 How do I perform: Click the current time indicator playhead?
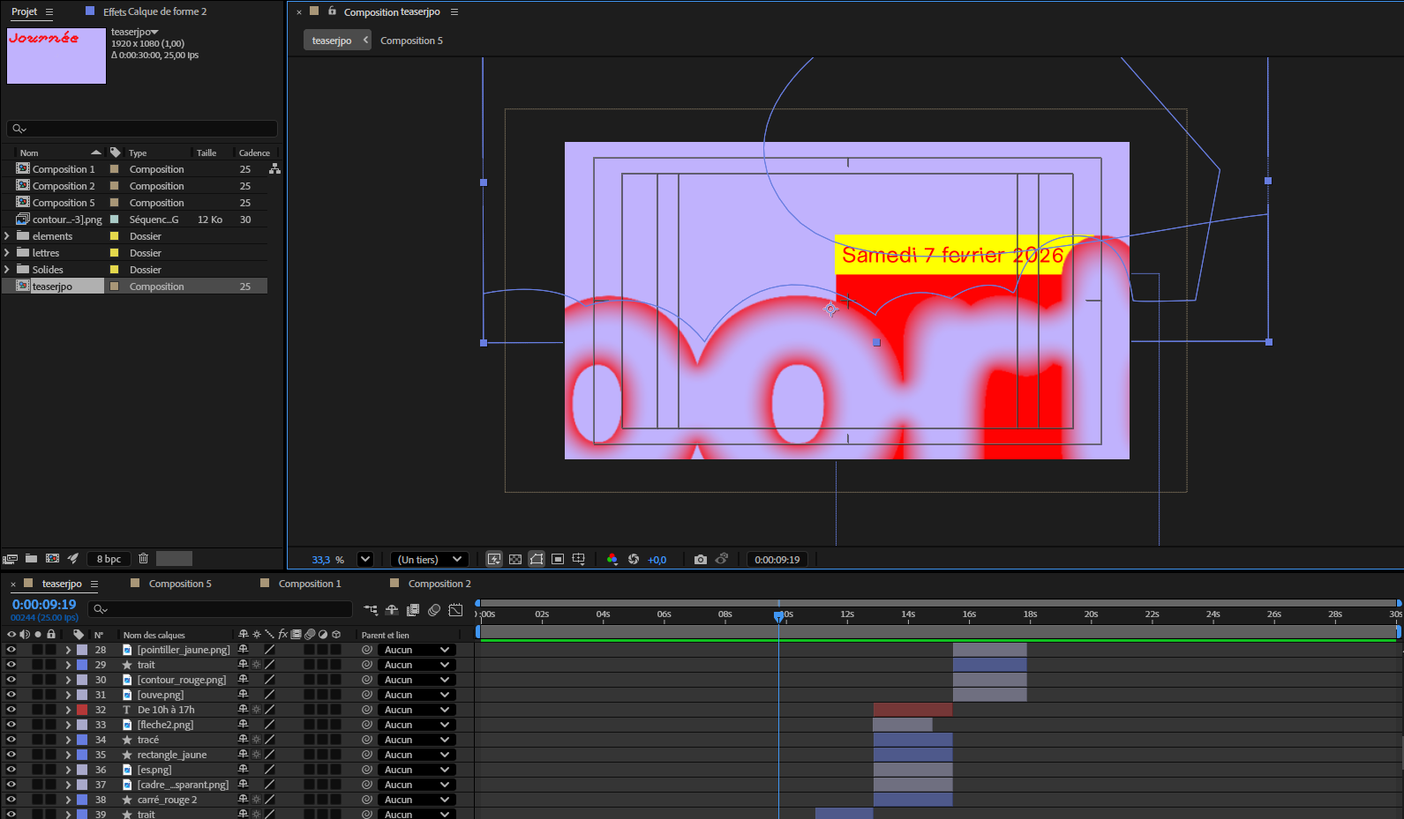(x=778, y=615)
